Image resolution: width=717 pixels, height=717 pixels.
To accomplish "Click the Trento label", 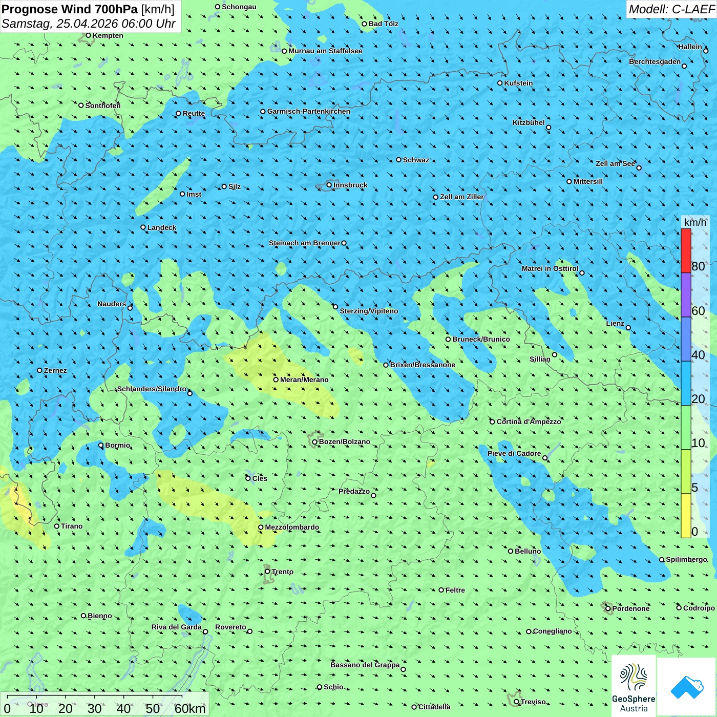I will tap(282, 572).
